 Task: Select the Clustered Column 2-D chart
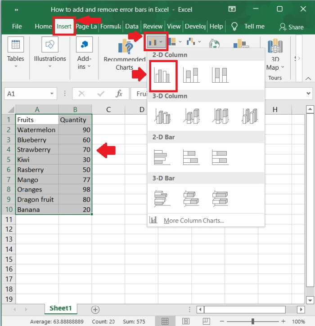click(x=162, y=75)
